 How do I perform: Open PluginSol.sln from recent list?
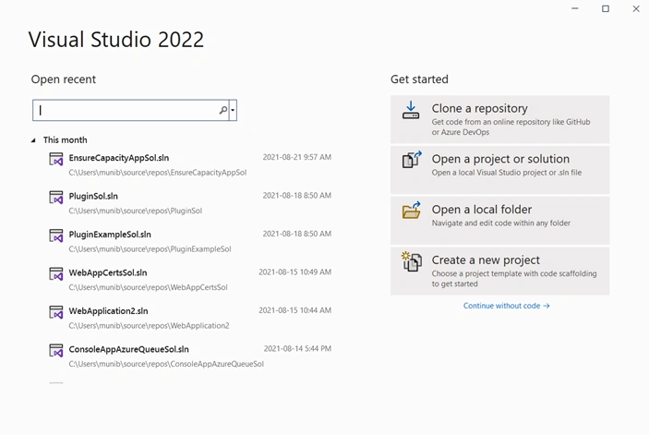[x=93, y=196]
